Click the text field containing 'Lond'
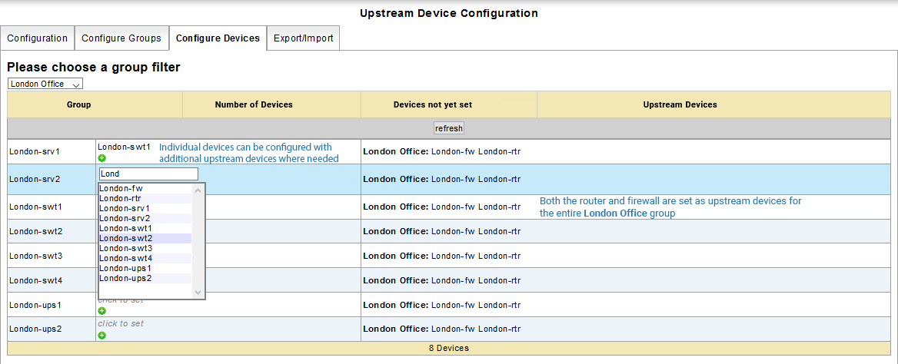 tap(148, 174)
